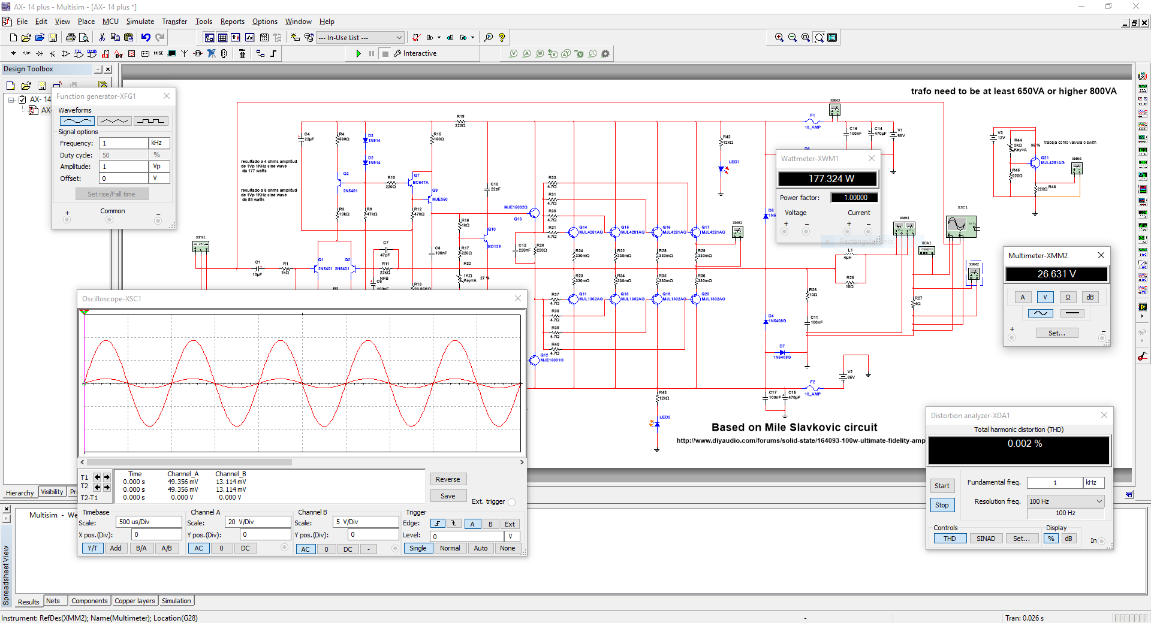The image size is (1151, 623).
Task: Open the In-Use List dropdown
Action: point(360,38)
